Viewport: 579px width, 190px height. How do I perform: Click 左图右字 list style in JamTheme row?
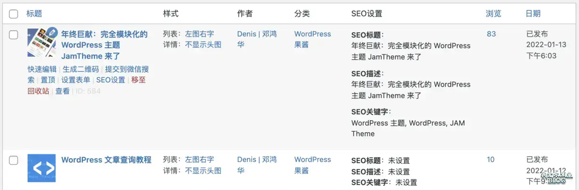[x=199, y=34]
